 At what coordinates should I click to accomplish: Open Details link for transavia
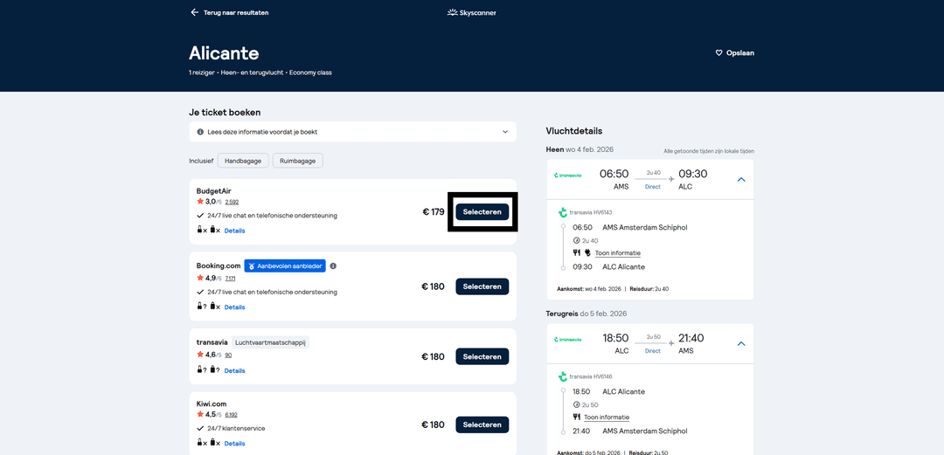click(x=235, y=371)
